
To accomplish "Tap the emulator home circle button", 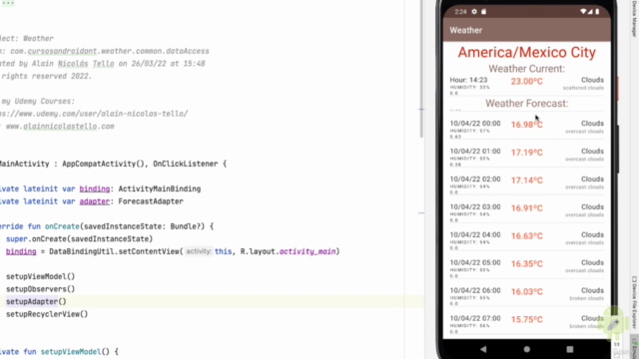I will pos(526,349).
